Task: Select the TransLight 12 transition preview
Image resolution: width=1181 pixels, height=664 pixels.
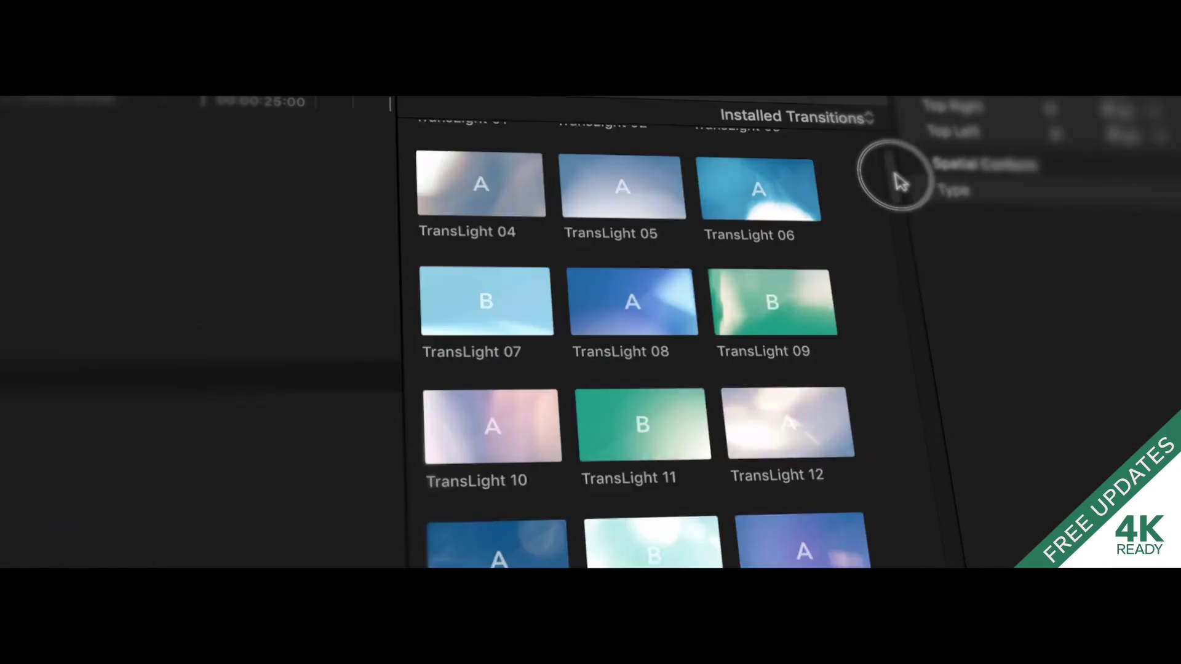Action: coord(787,422)
